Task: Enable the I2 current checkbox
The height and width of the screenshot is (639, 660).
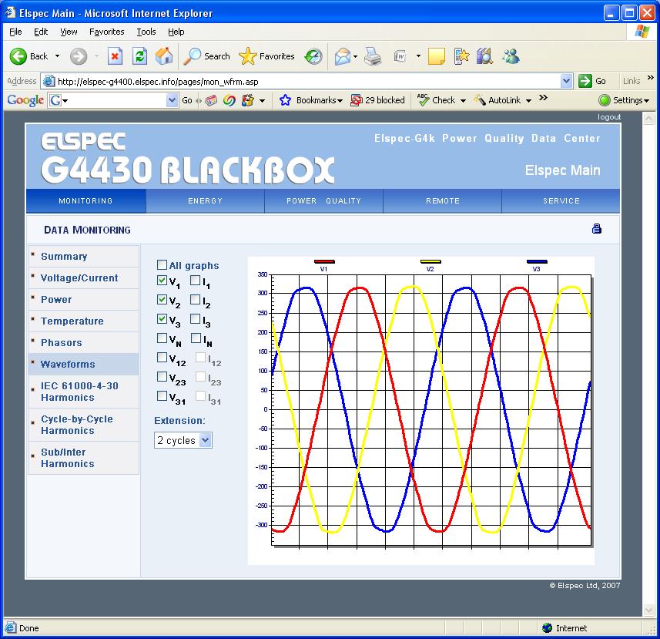Action: click(196, 300)
